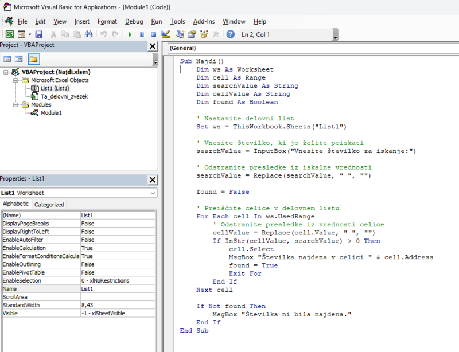Toggle Design Mode icon
459x352 pixels.
(x=166, y=34)
